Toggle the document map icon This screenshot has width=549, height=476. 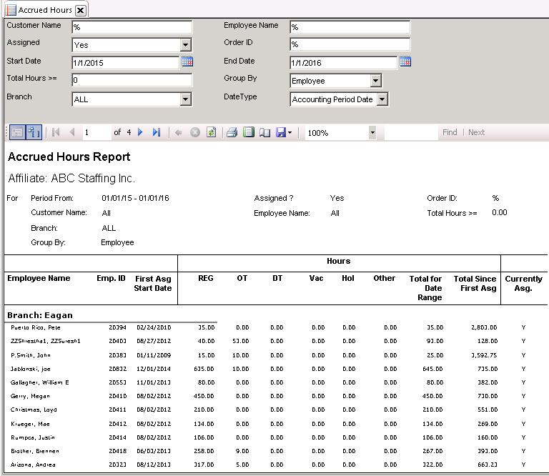34,132
